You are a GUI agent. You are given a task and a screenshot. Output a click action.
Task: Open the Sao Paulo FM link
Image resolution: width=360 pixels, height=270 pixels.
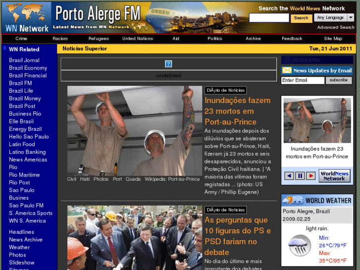(26, 205)
